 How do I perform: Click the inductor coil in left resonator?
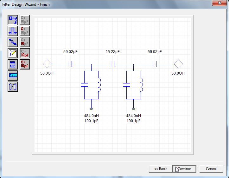[99, 85]
